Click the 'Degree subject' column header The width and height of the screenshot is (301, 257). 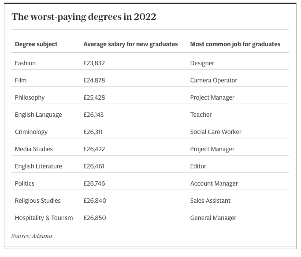coord(36,45)
